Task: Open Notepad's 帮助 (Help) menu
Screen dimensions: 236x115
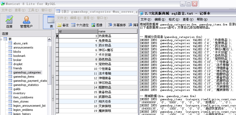Action: [201, 19]
